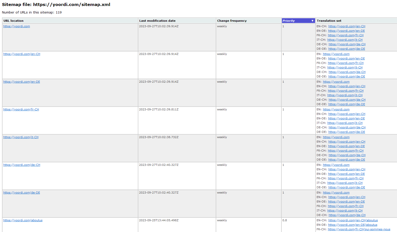Open https://yoordi.com/en-DE in URL location column

click(21, 82)
